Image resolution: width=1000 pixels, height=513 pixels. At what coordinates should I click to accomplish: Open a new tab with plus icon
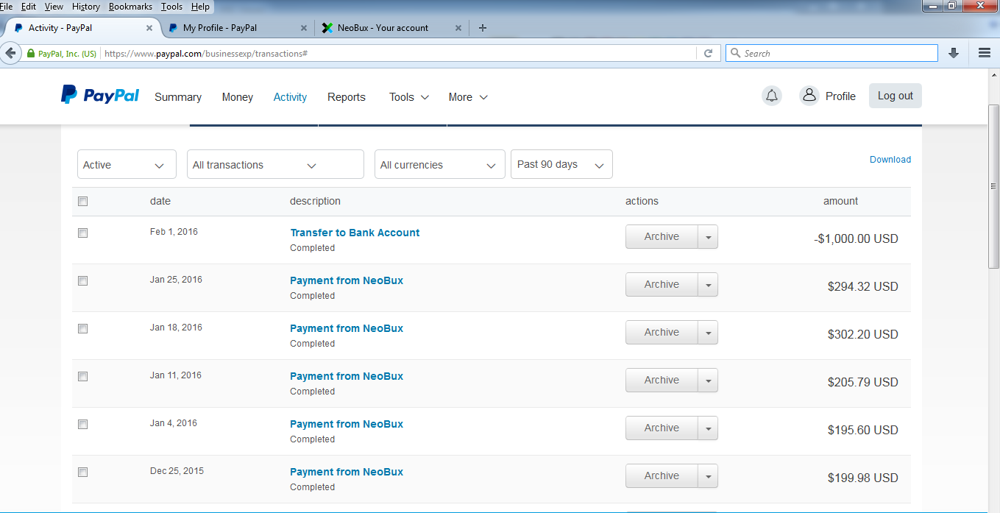tap(483, 28)
